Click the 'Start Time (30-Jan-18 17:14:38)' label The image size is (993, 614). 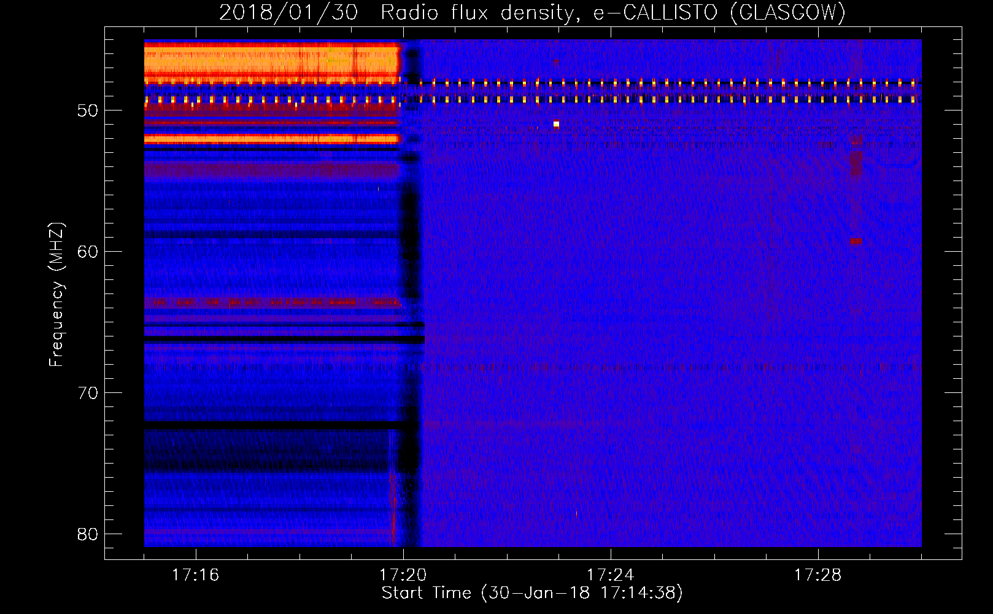(x=532, y=593)
